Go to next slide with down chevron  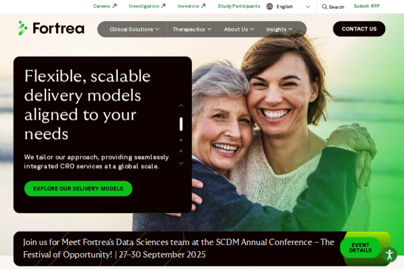tap(181, 163)
